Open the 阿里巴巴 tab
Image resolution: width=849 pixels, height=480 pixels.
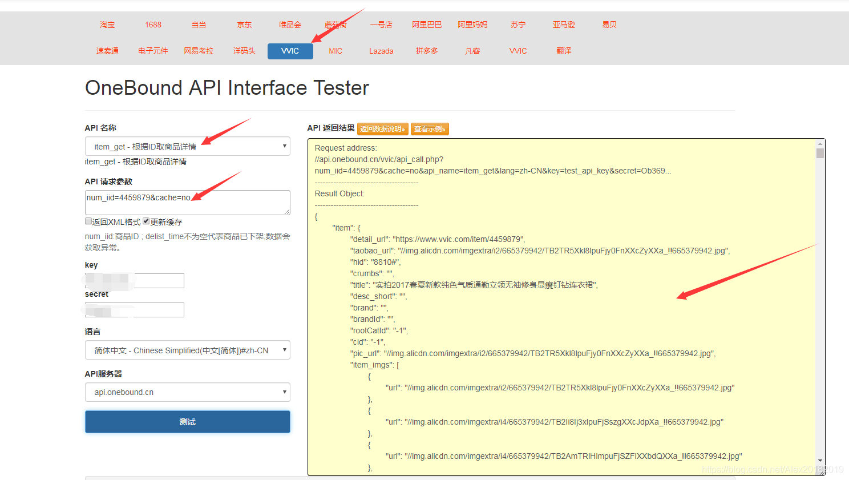click(427, 25)
